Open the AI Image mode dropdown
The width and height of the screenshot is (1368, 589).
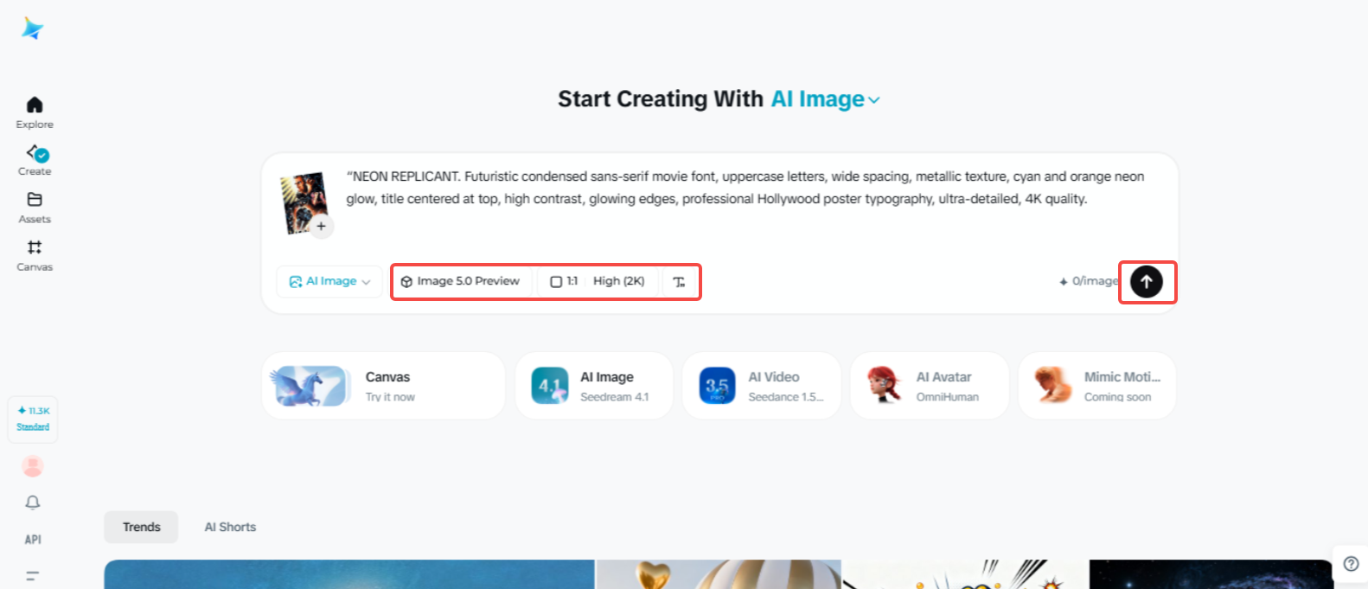pyautogui.click(x=329, y=282)
